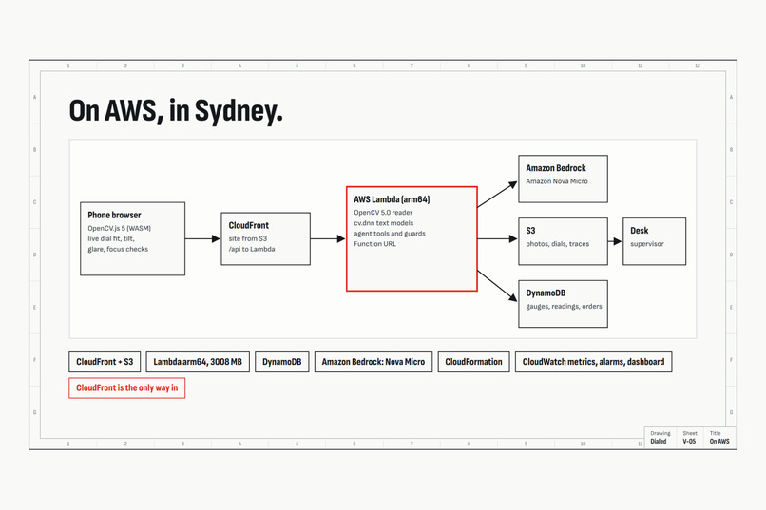766x510 pixels.
Task: Click the 'live dial fit, tilt,' line
Action: tap(111, 238)
